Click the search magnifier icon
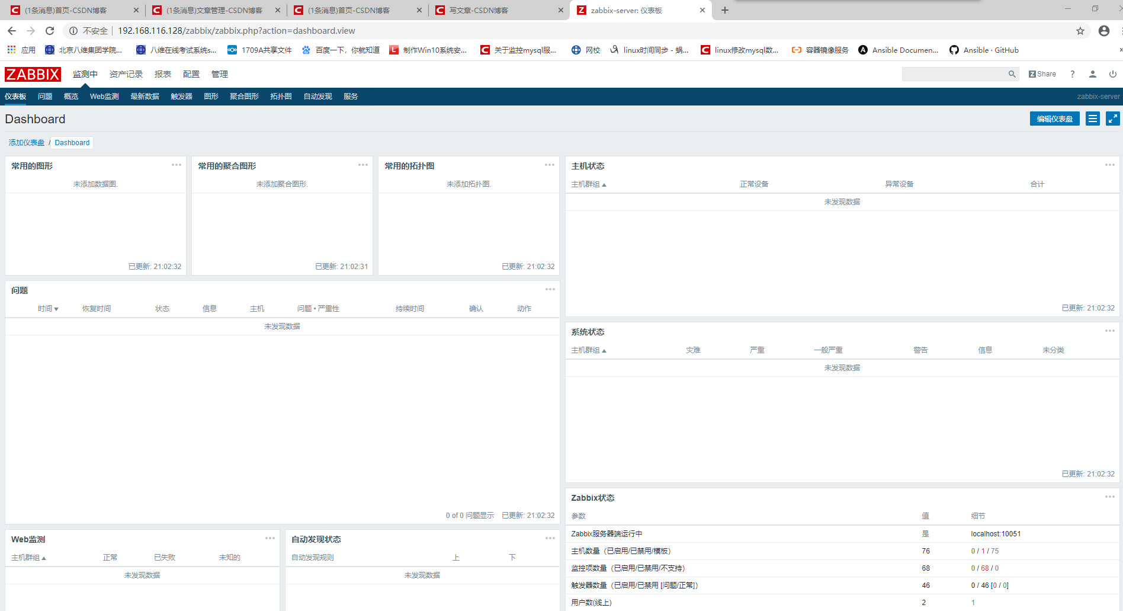This screenshot has width=1123, height=611. click(1012, 74)
